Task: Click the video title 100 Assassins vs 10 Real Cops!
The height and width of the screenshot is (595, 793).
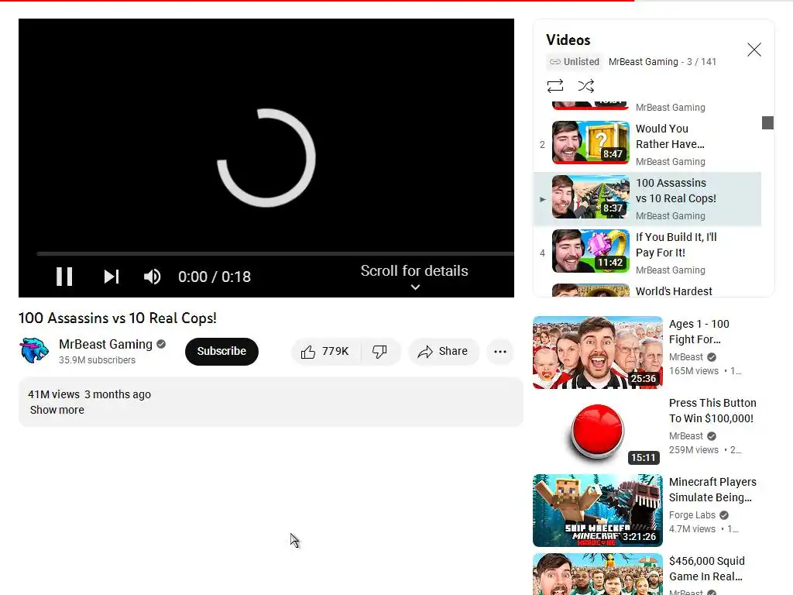Action: point(118,318)
